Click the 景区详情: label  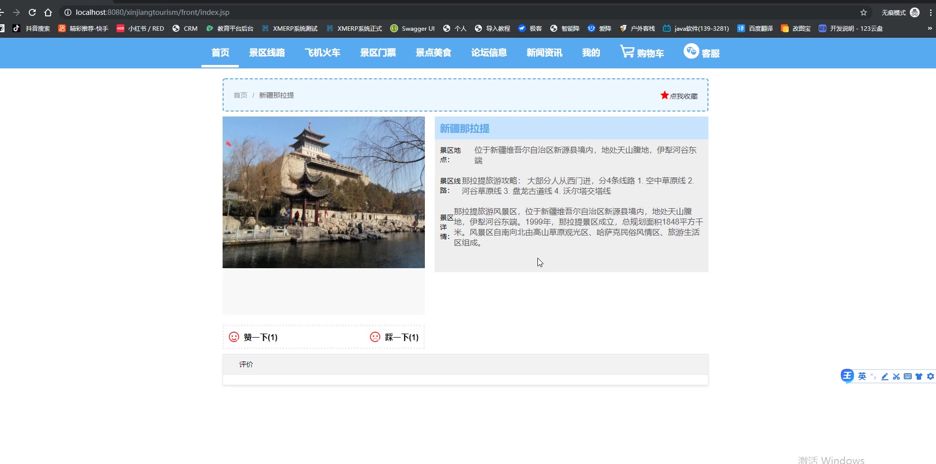[447, 227]
